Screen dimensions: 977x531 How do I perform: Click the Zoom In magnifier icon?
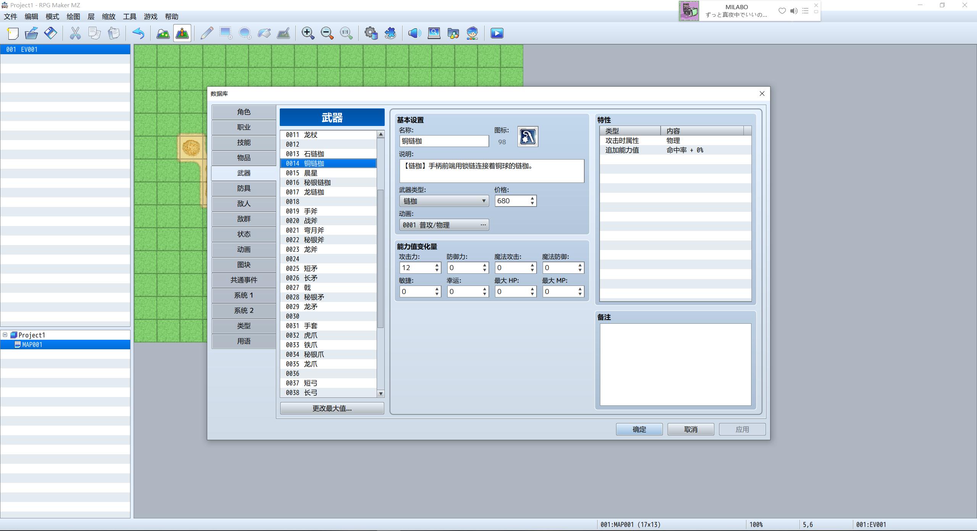[308, 33]
